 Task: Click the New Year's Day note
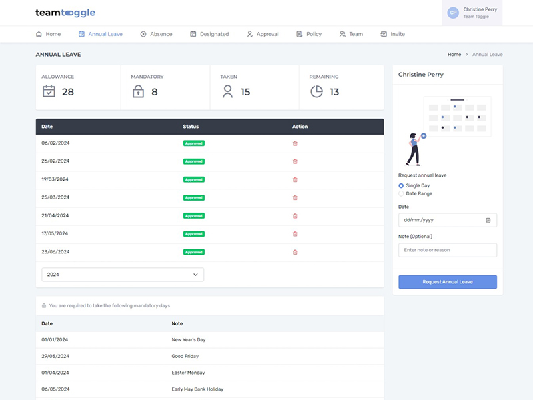click(x=189, y=340)
